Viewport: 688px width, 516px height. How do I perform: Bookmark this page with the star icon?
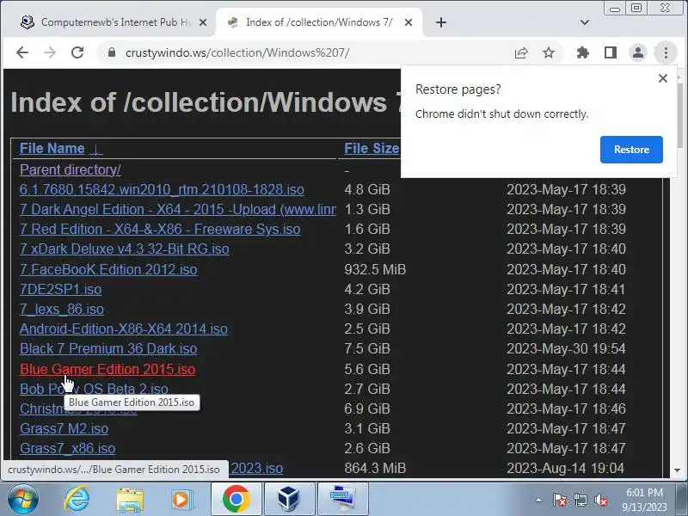[549, 53]
